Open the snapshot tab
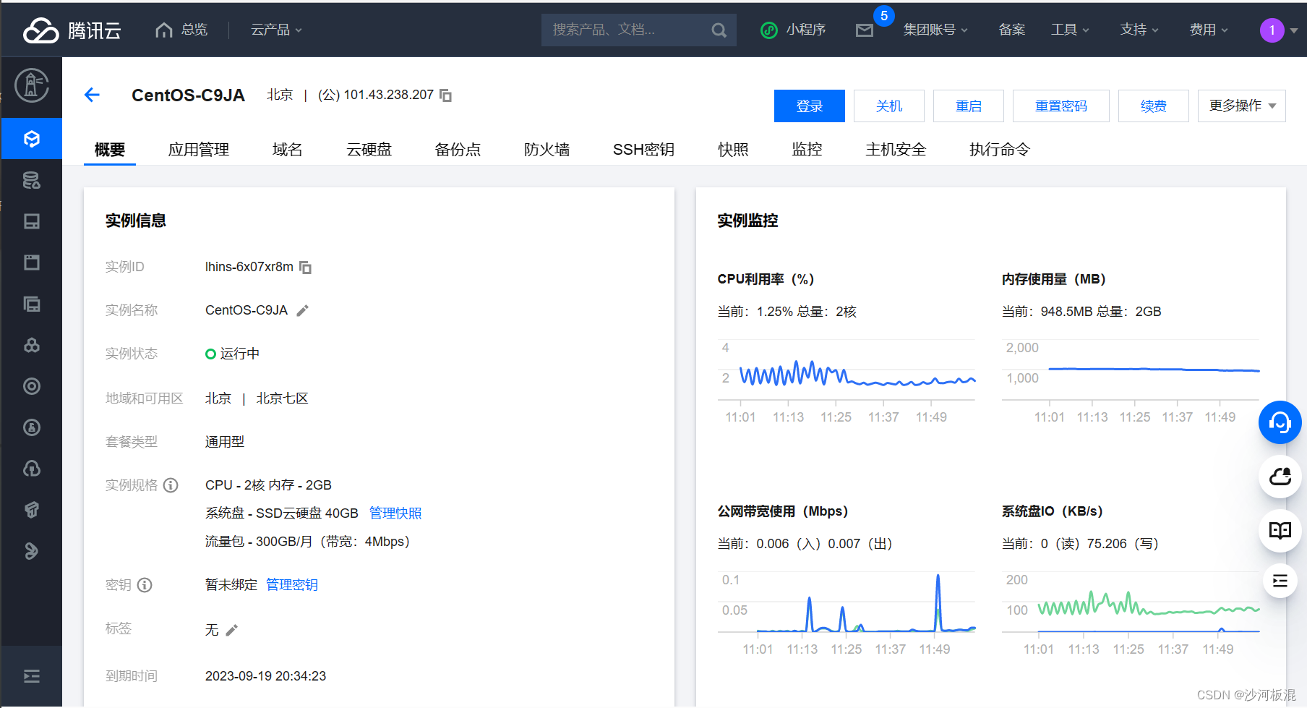1307x708 pixels. (733, 150)
